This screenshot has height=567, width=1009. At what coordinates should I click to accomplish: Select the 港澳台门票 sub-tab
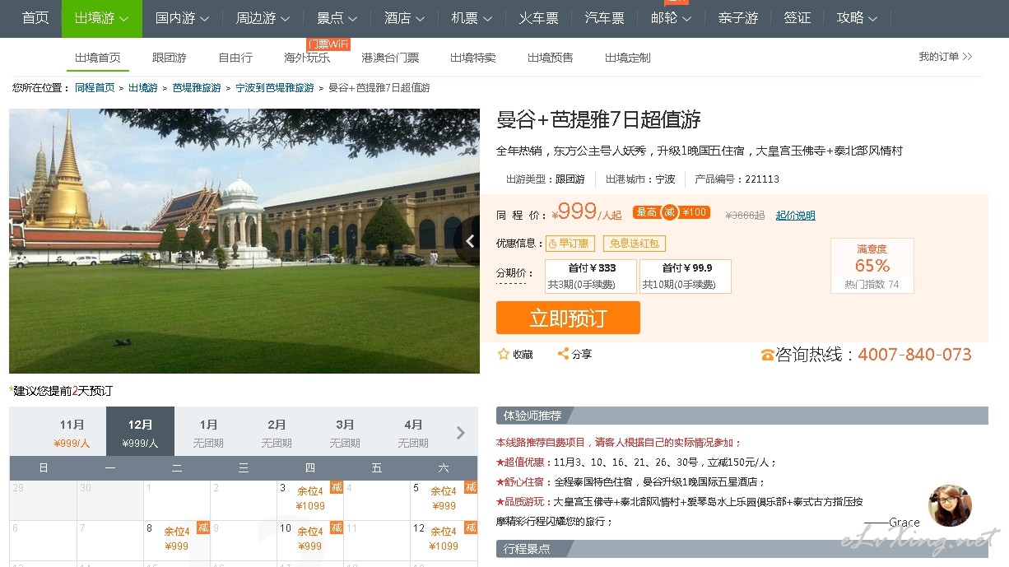[x=390, y=58]
